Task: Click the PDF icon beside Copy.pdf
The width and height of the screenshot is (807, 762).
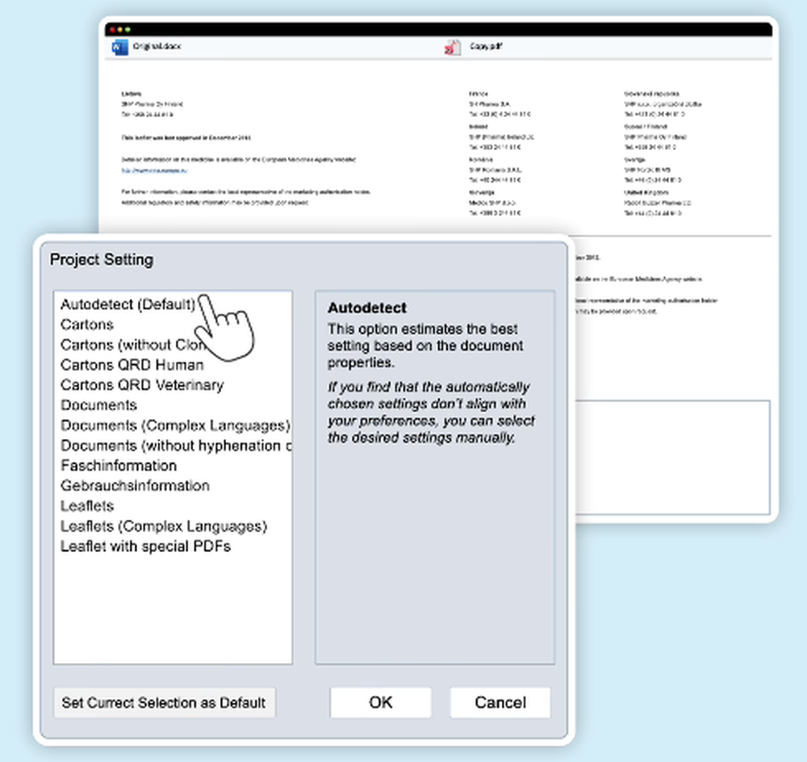Action: point(453,48)
